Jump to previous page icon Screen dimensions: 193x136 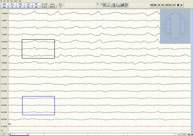click(x=159, y=5)
